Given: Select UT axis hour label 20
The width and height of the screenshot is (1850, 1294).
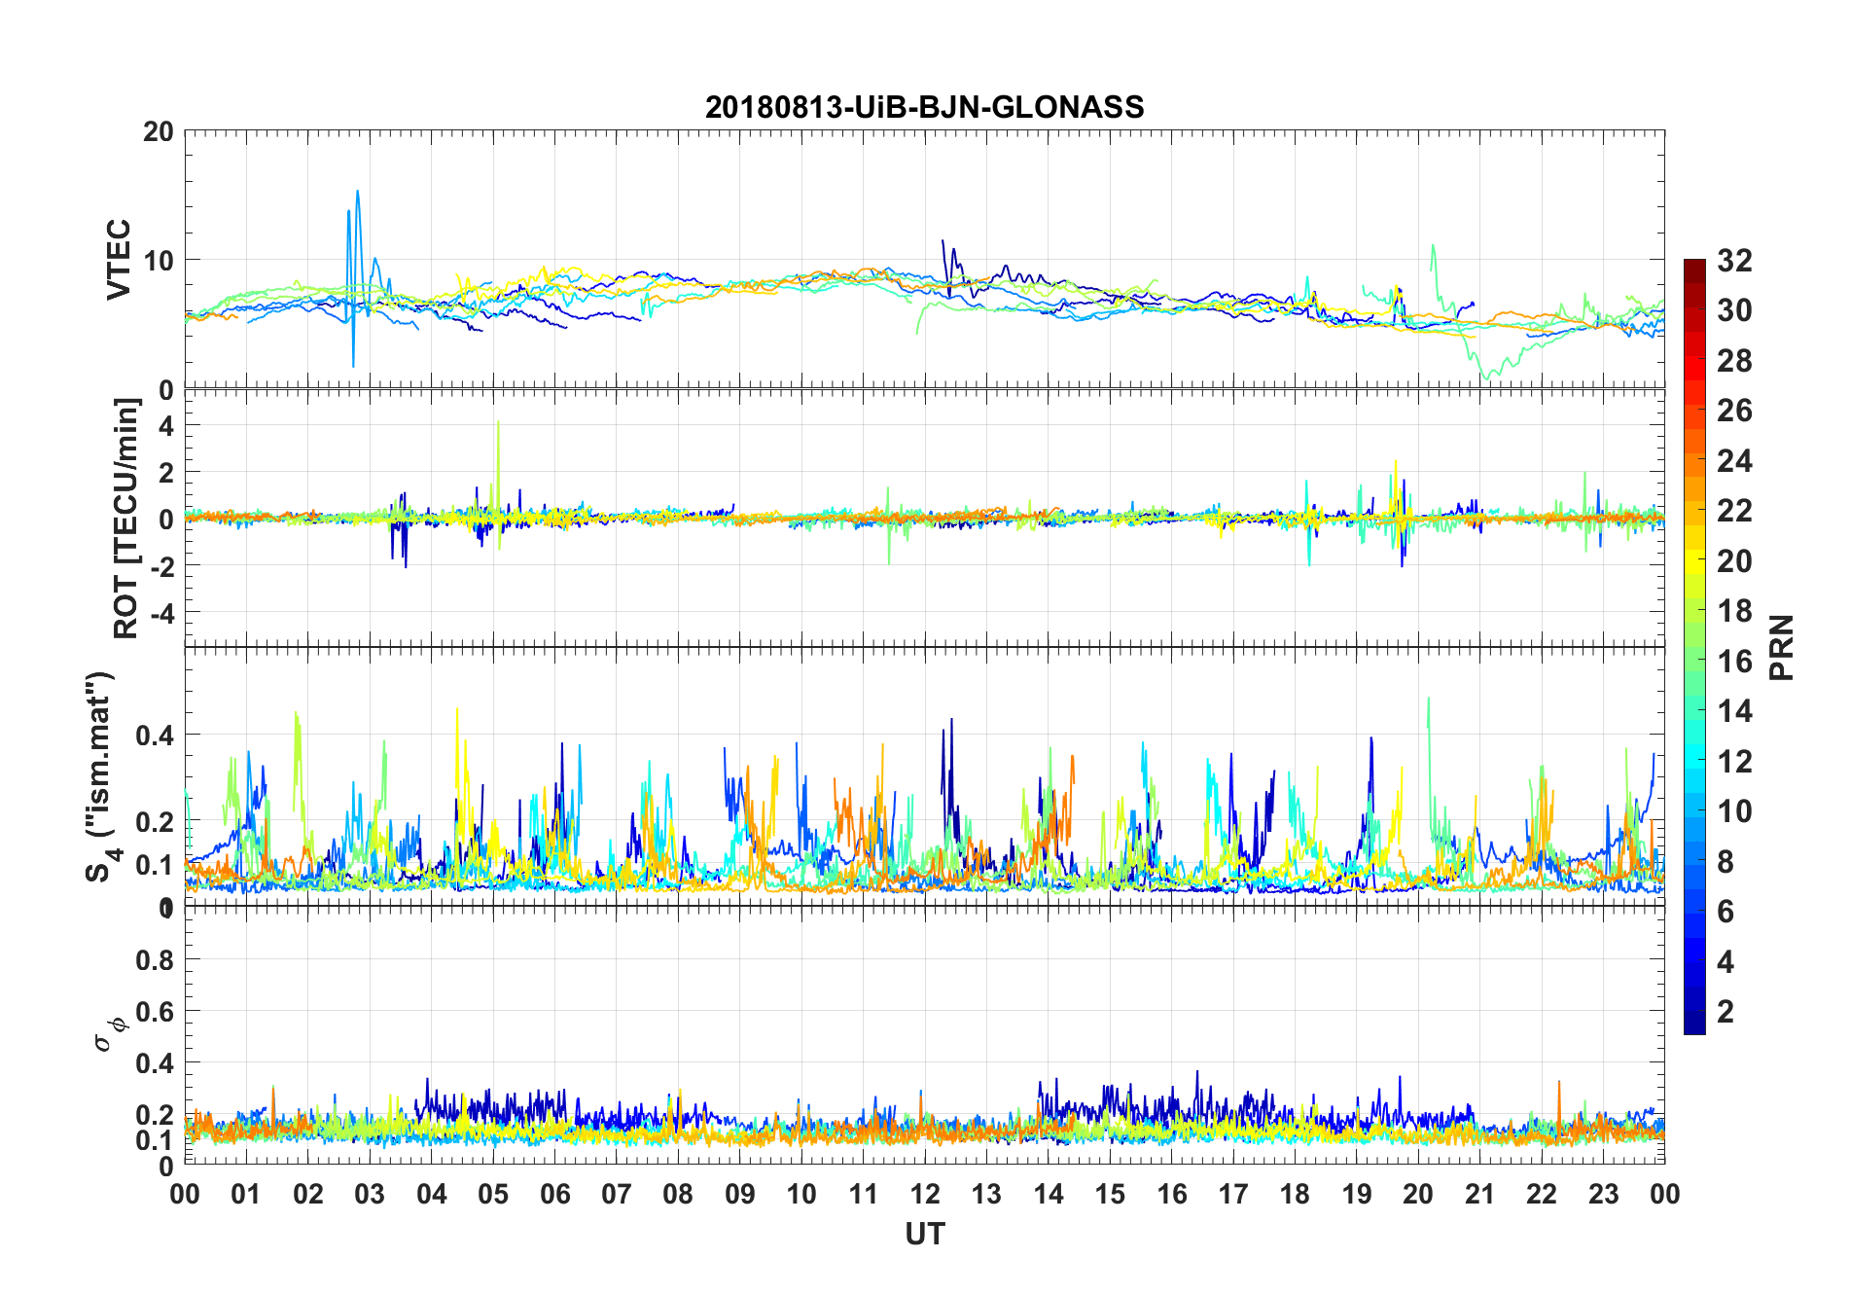Looking at the screenshot, I should [1418, 1194].
